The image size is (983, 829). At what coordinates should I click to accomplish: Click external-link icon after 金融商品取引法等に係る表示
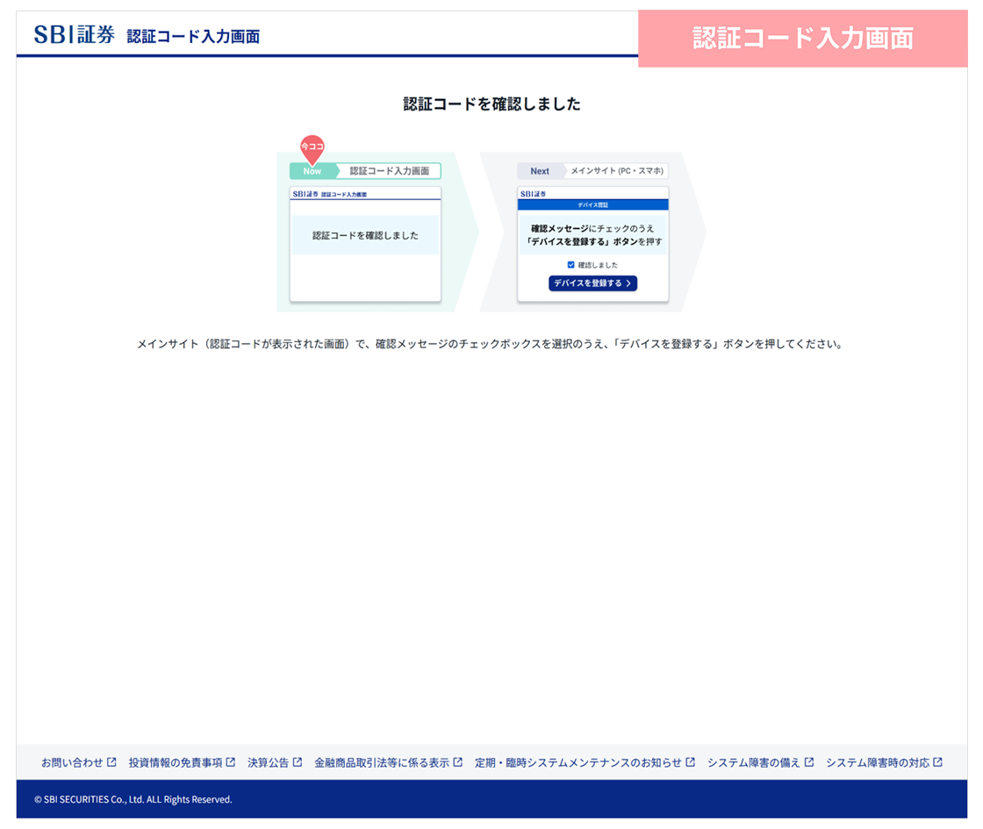tap(457, 762)
